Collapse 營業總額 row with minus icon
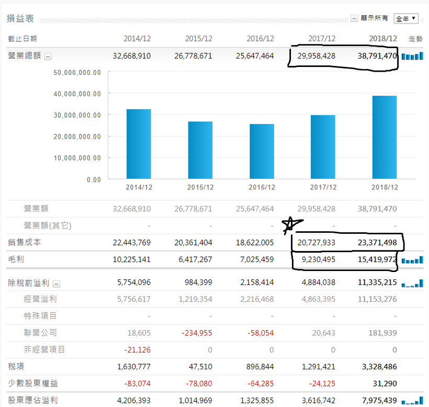Screen dimensions: 429x407 pos(48,56)
